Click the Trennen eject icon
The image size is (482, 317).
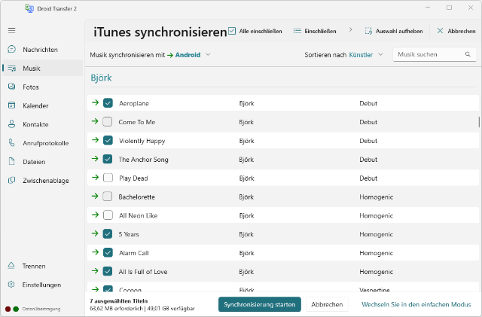(11, 265)
